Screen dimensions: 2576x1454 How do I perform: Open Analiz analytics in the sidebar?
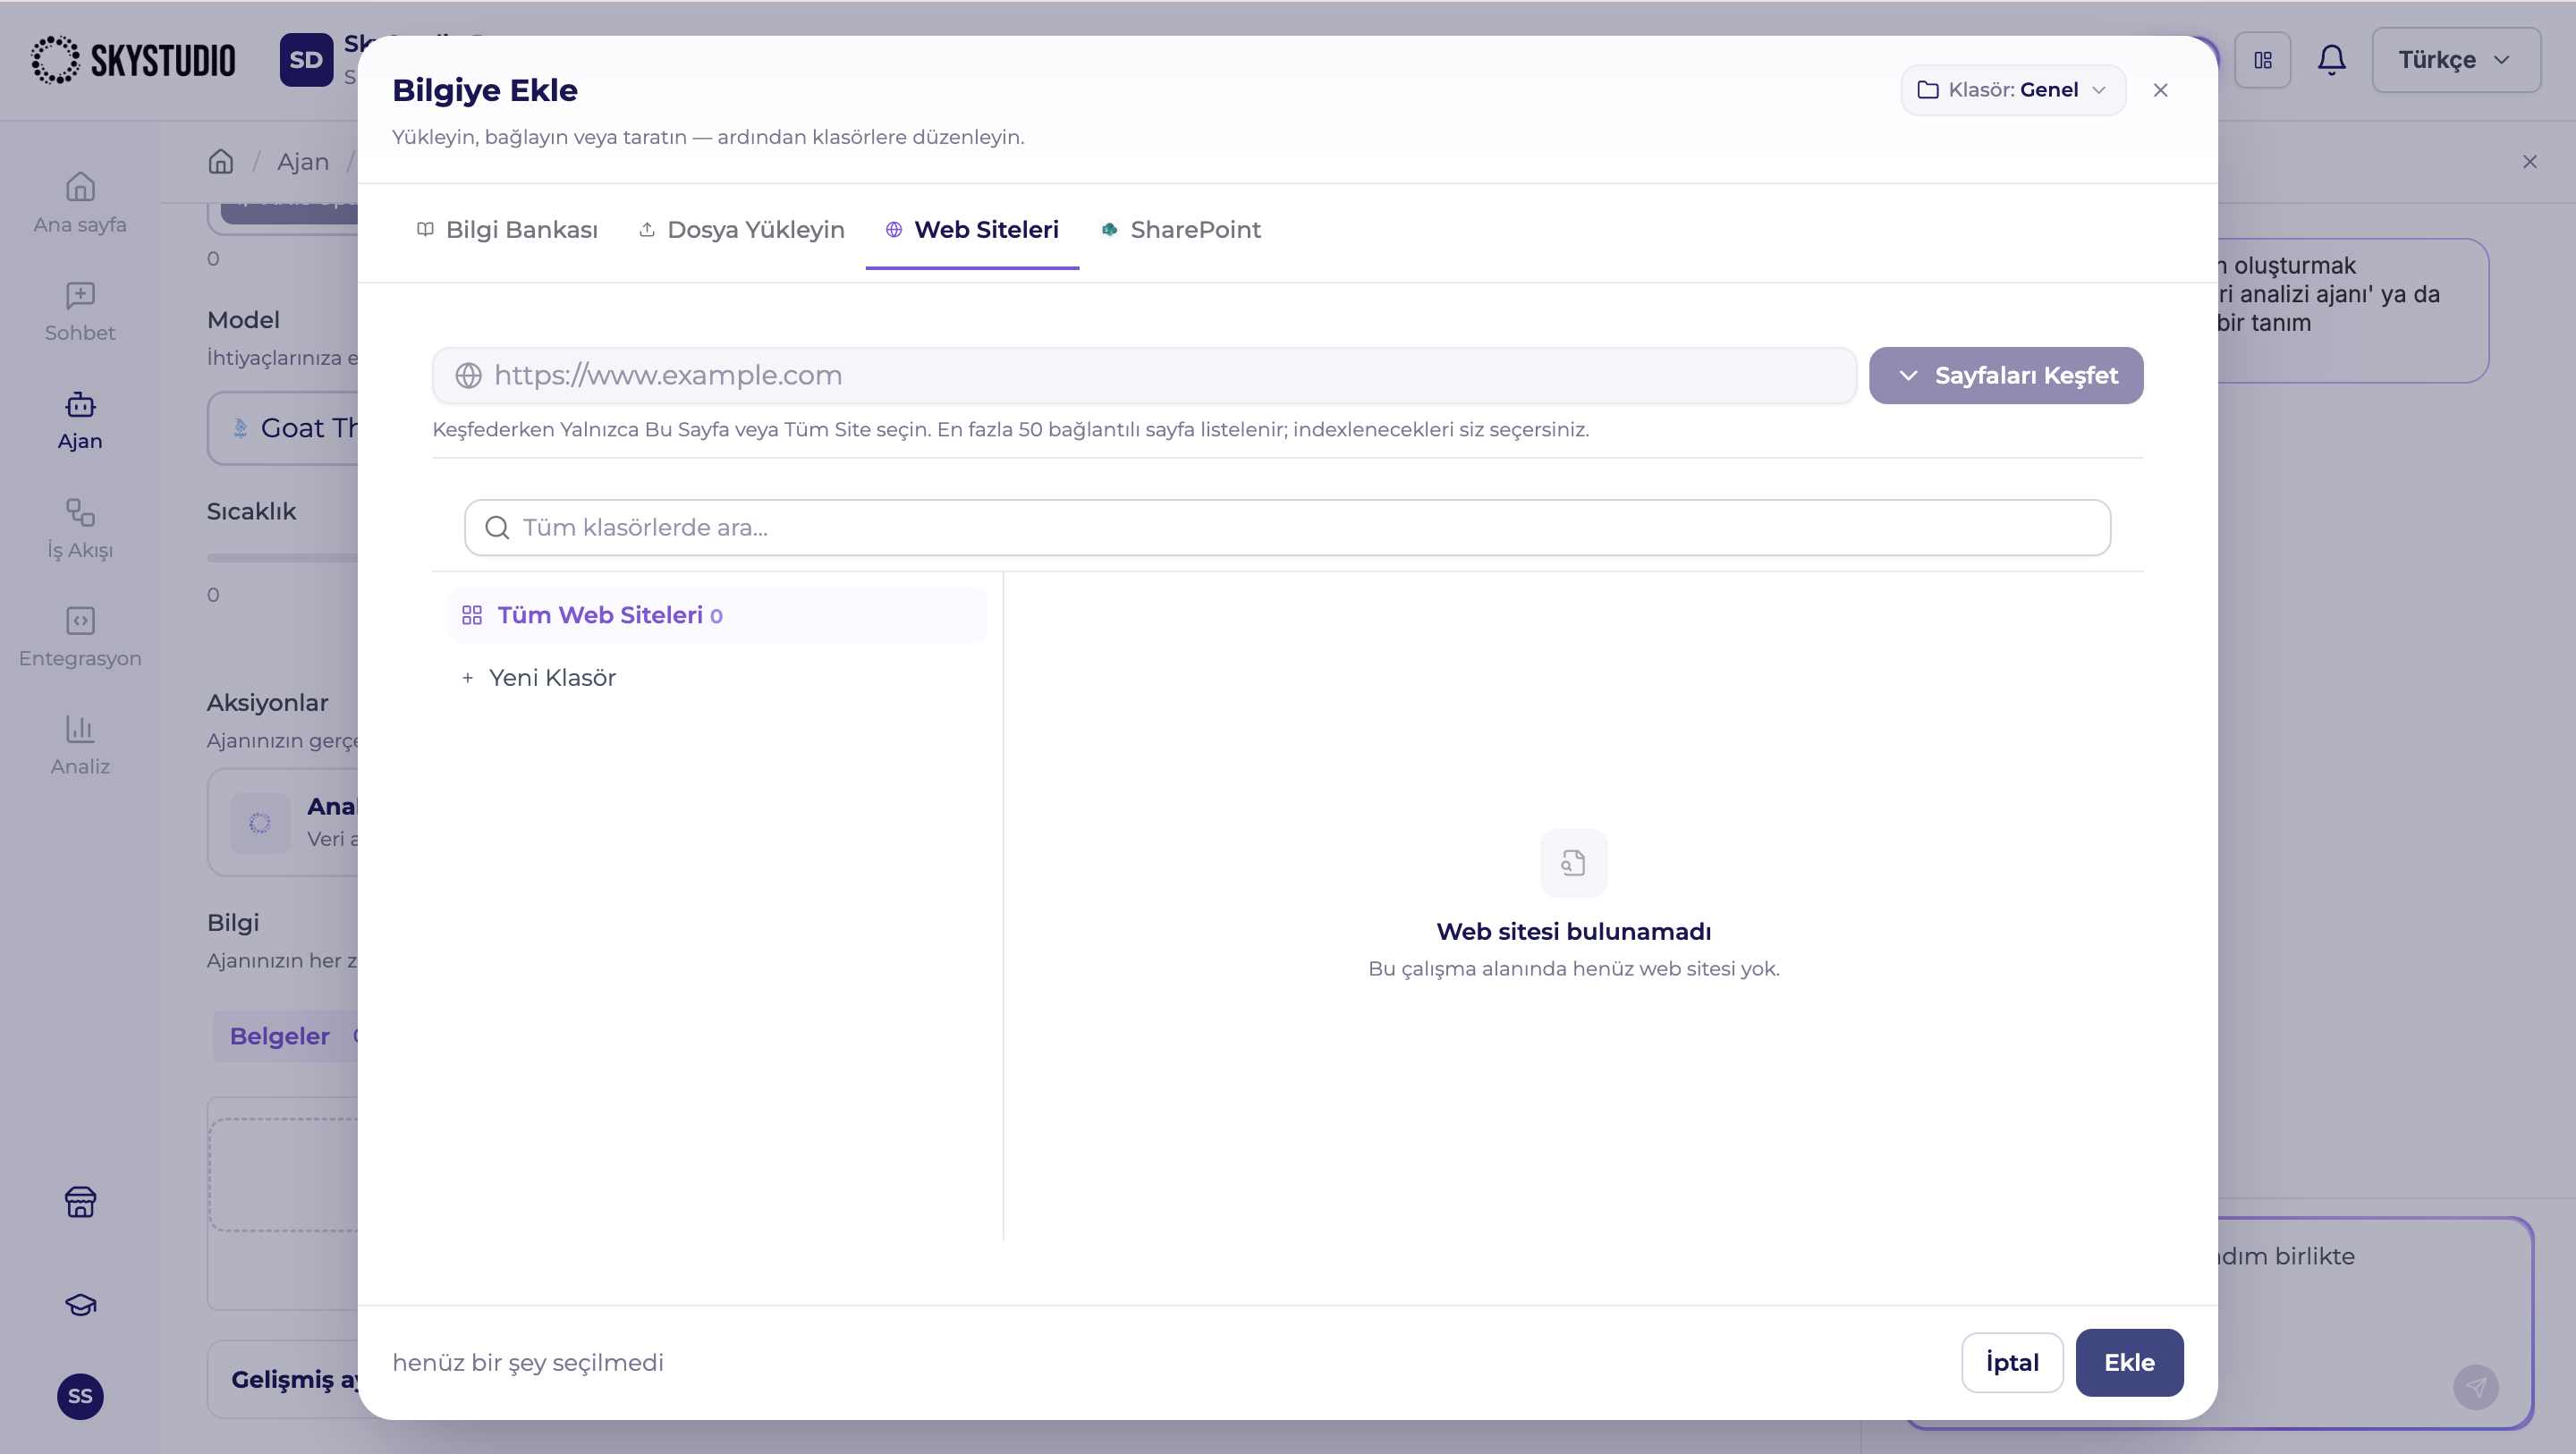tap(80, 745)
